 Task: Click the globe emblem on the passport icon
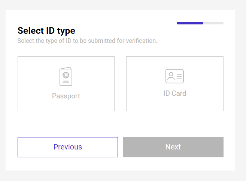[66, 75]
